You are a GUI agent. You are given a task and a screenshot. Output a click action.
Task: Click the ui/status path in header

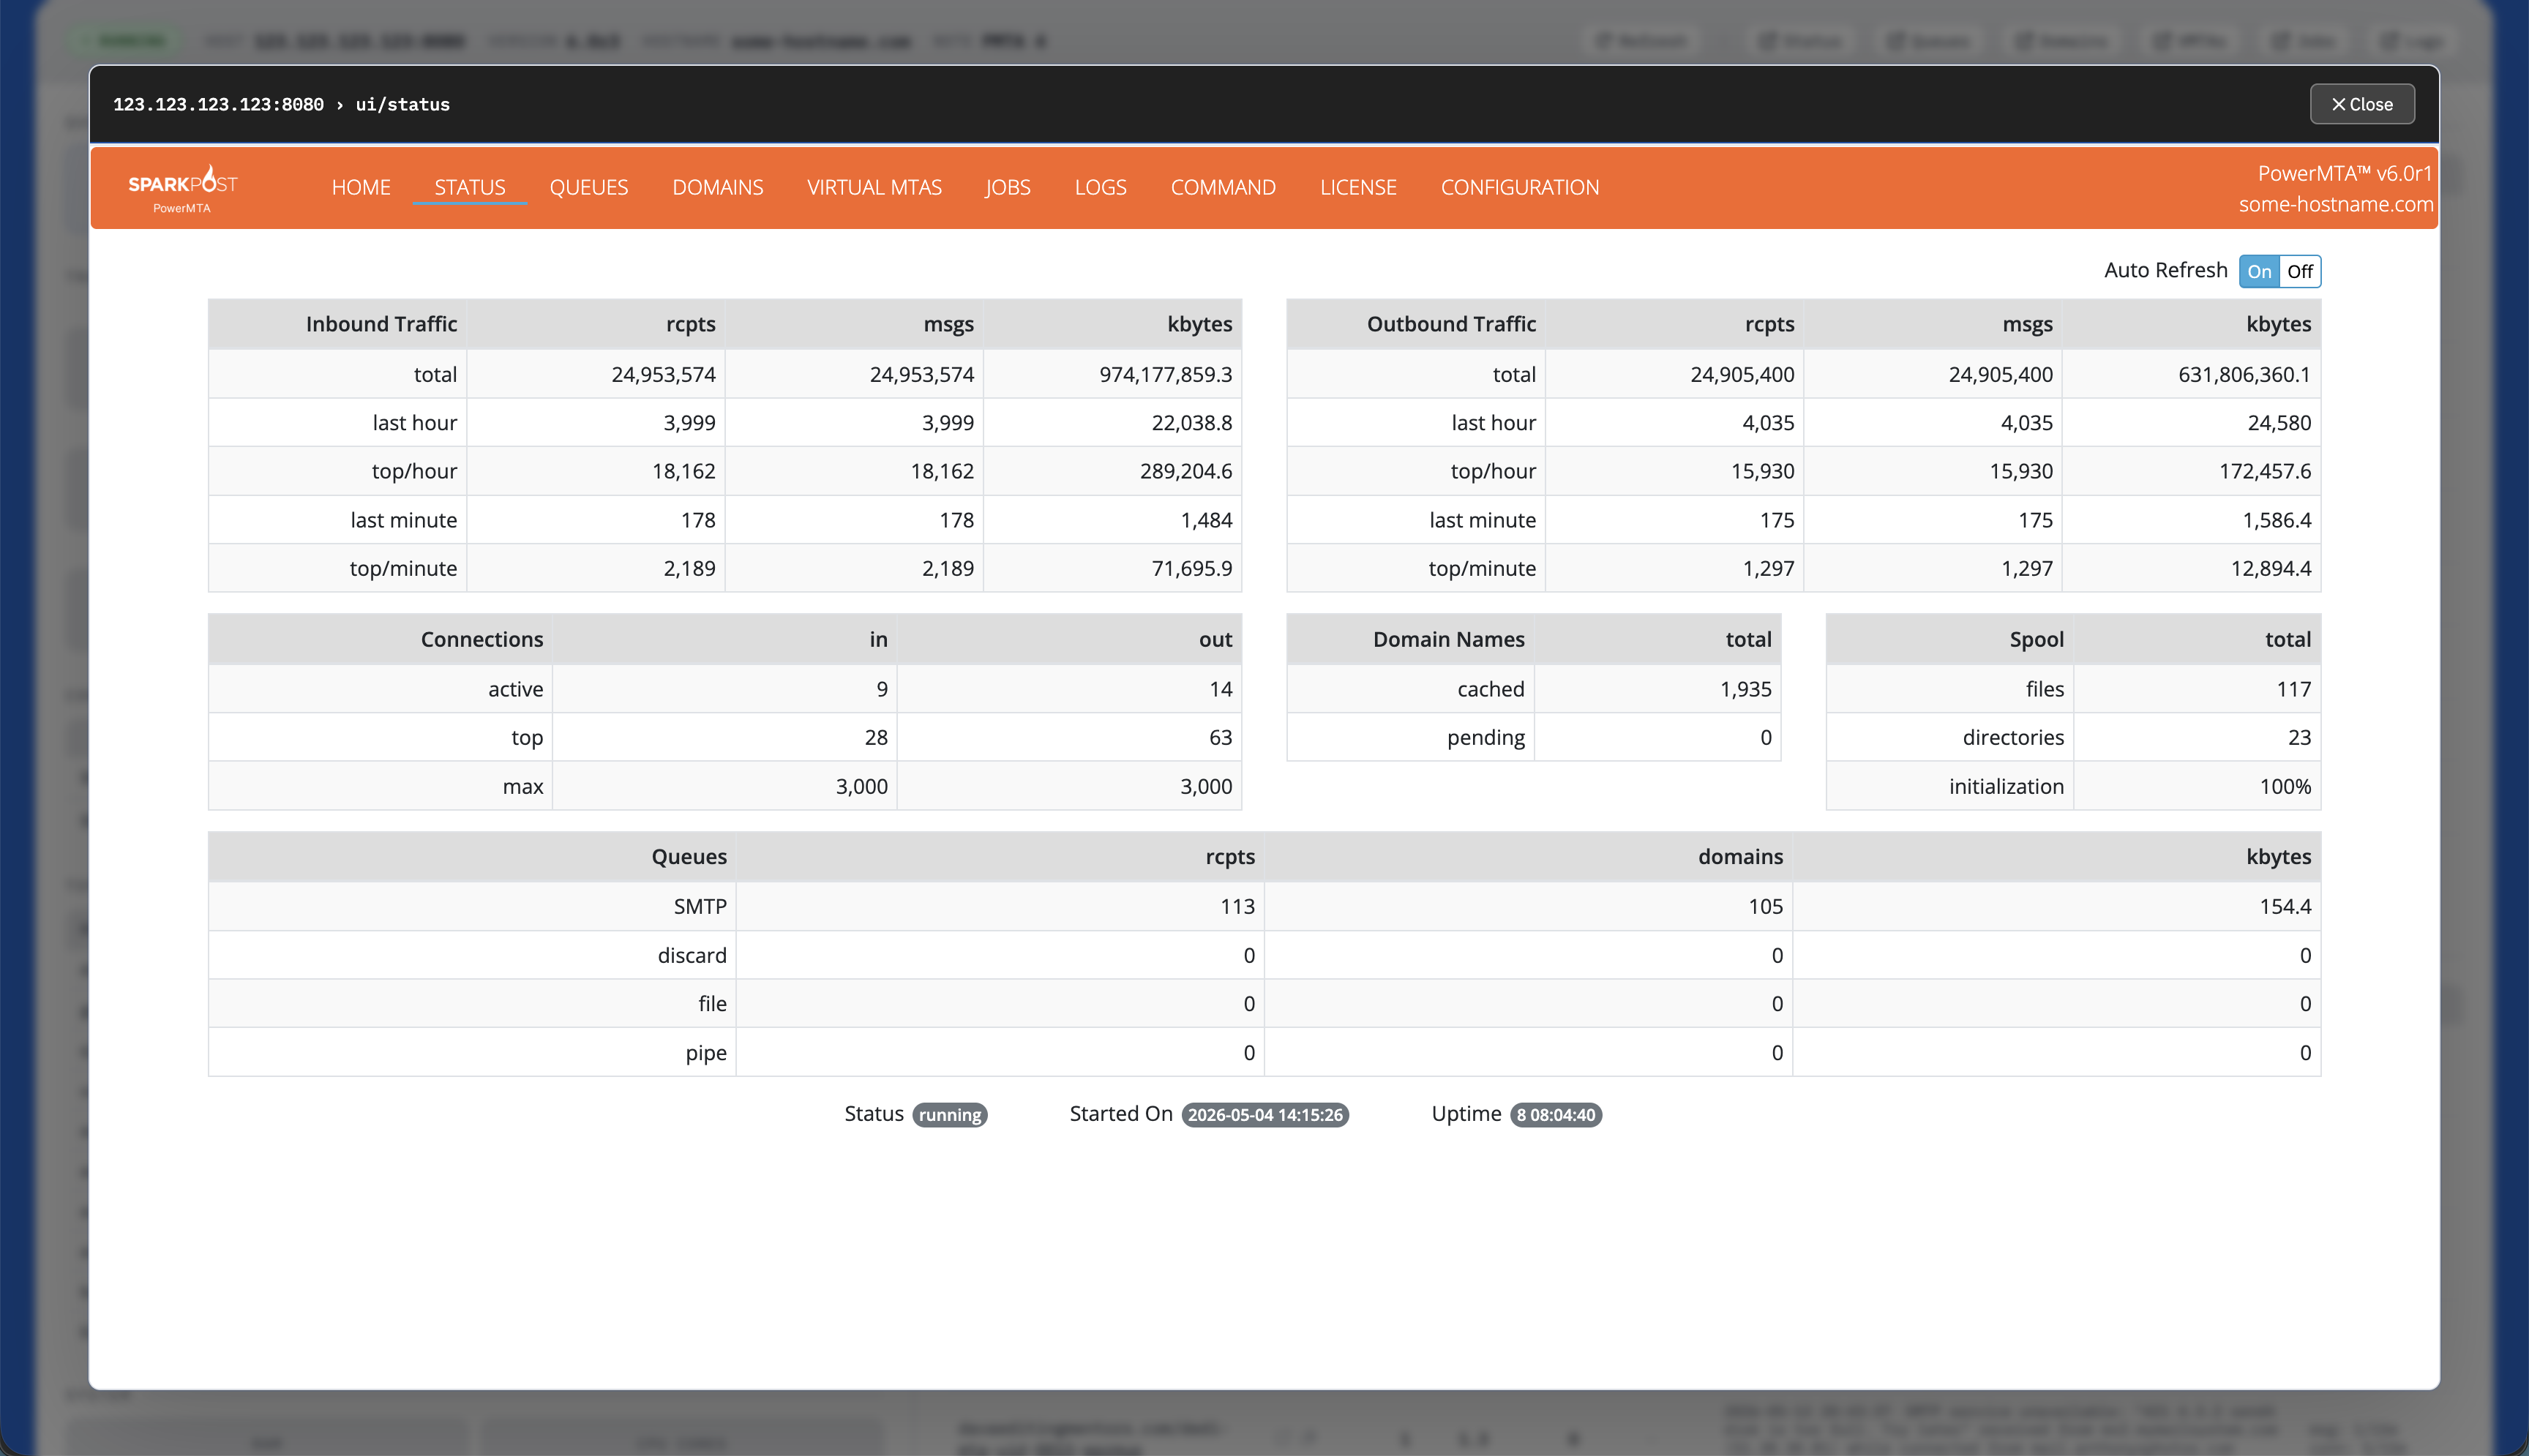(x=403, y=104)
